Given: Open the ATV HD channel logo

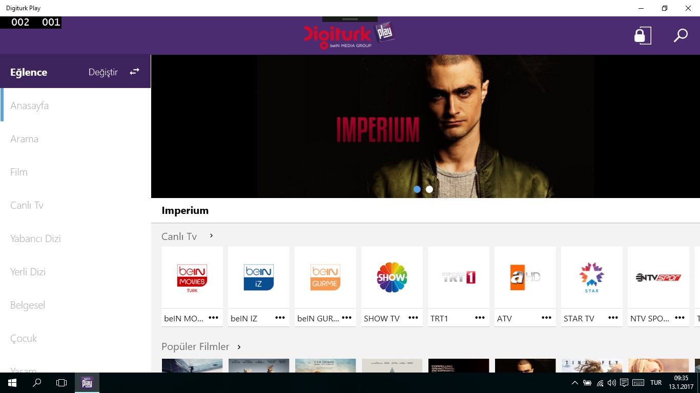Looking at the screenshot, I should [525, 277].
